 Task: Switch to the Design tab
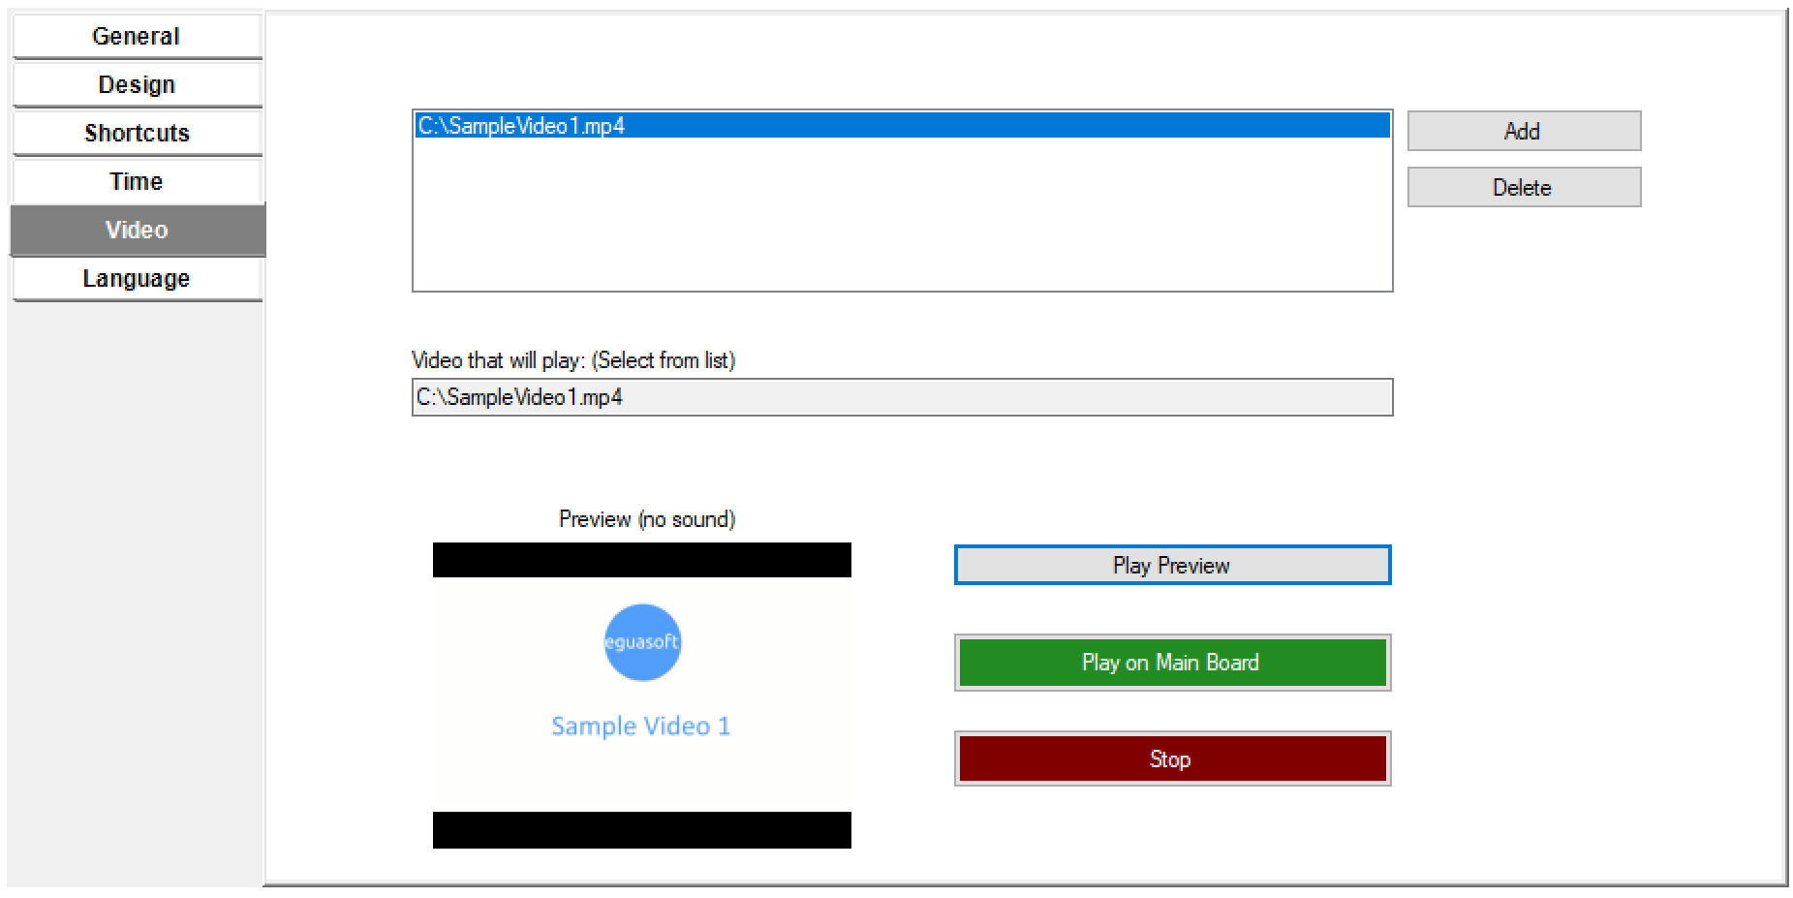tap(137, 85)
